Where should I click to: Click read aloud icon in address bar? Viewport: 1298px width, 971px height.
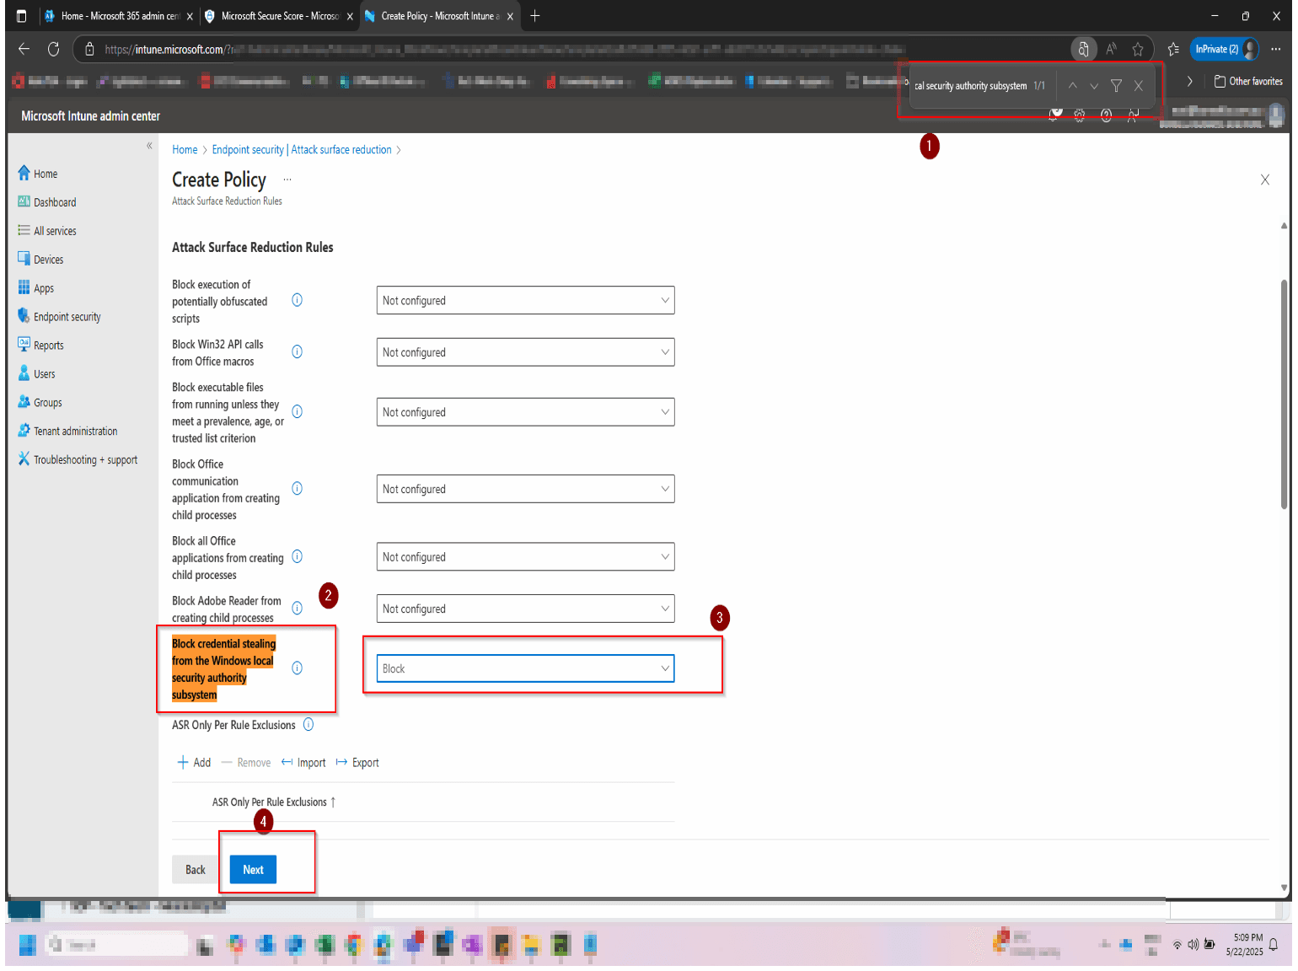(1112, 49)
